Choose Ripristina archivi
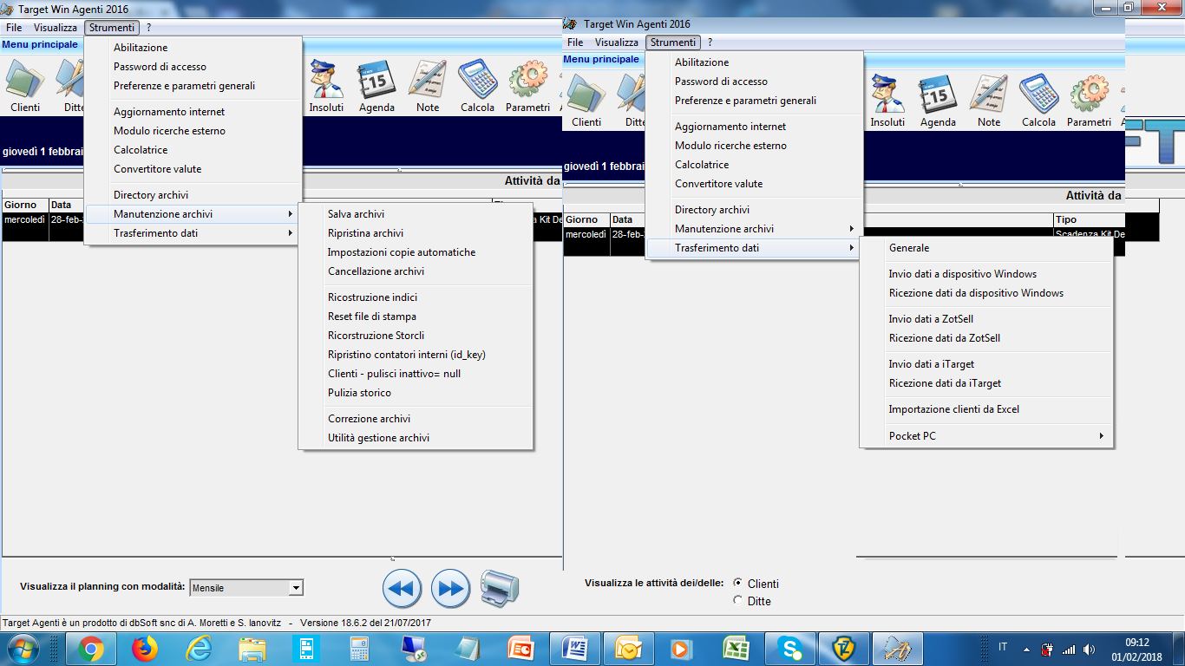 pyautogui.click(x=416, y=233)
